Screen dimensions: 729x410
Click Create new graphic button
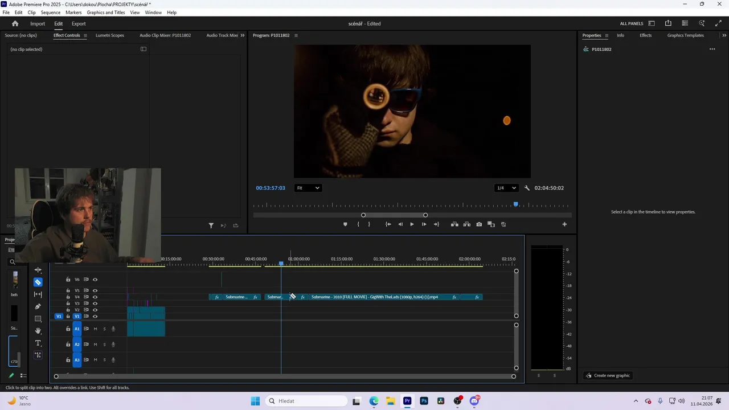(x=608, y=375)
